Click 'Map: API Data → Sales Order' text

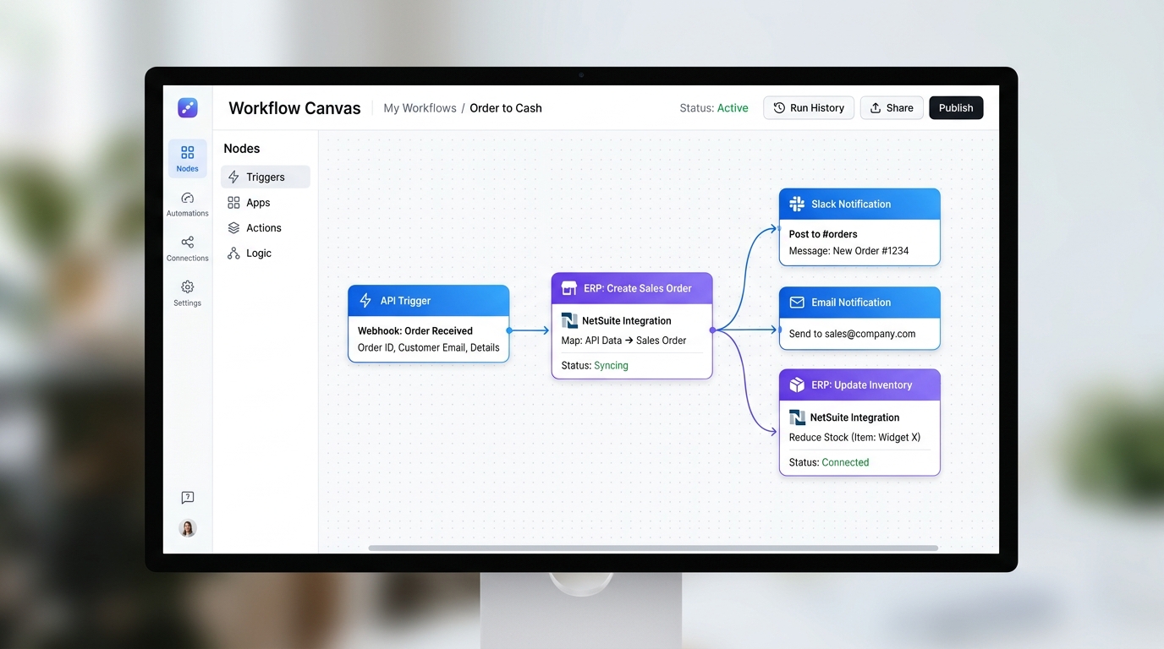624,341
